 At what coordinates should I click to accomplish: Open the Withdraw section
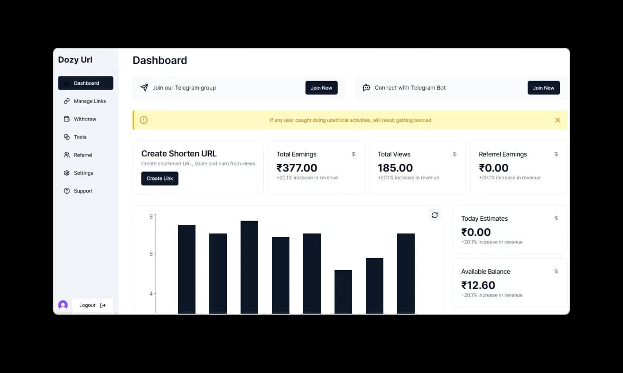(x=85, y=119)
